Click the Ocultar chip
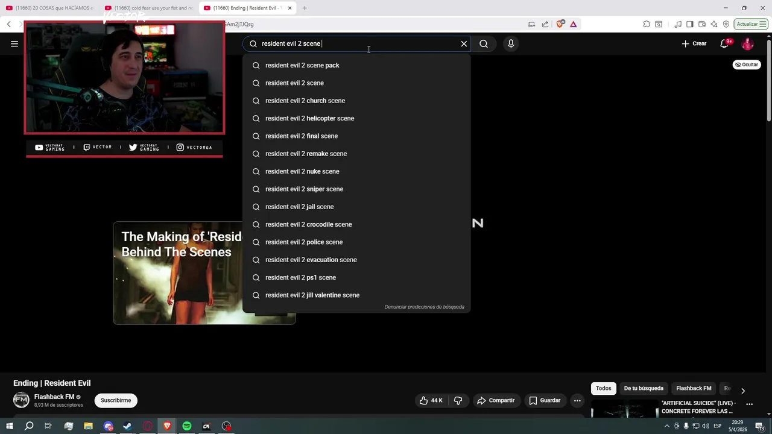772x434 pixels. [x=747, y=64]
